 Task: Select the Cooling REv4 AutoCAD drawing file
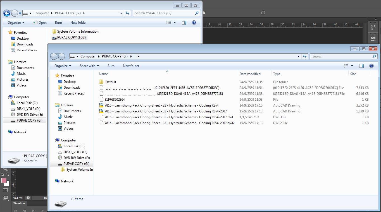[x=161, y=105]
